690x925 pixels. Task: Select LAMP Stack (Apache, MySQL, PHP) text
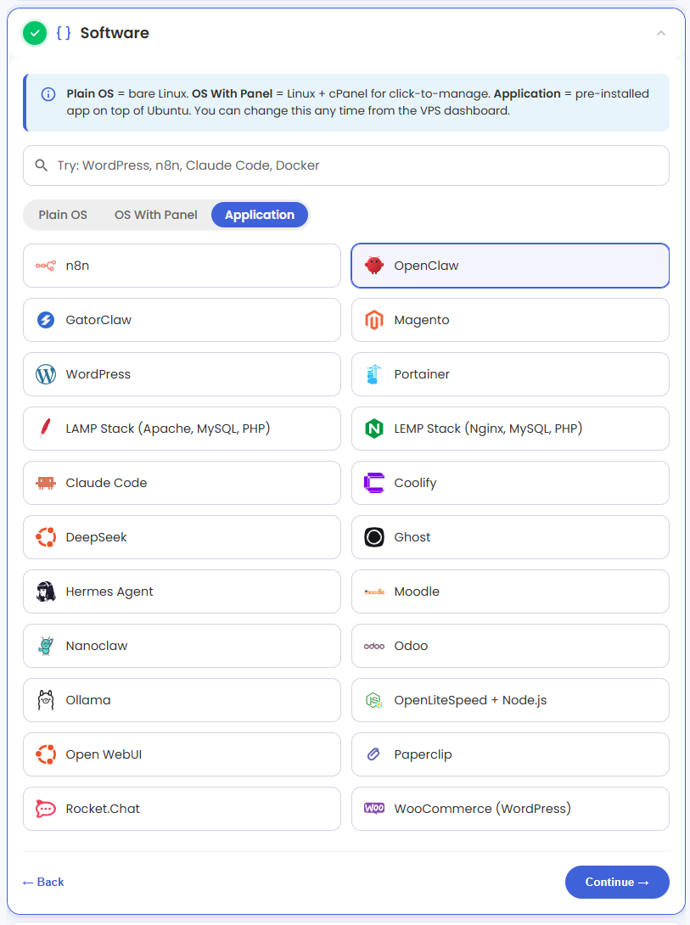168,429
